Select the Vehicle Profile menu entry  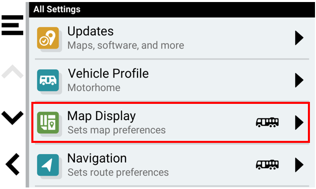(172, 81)
